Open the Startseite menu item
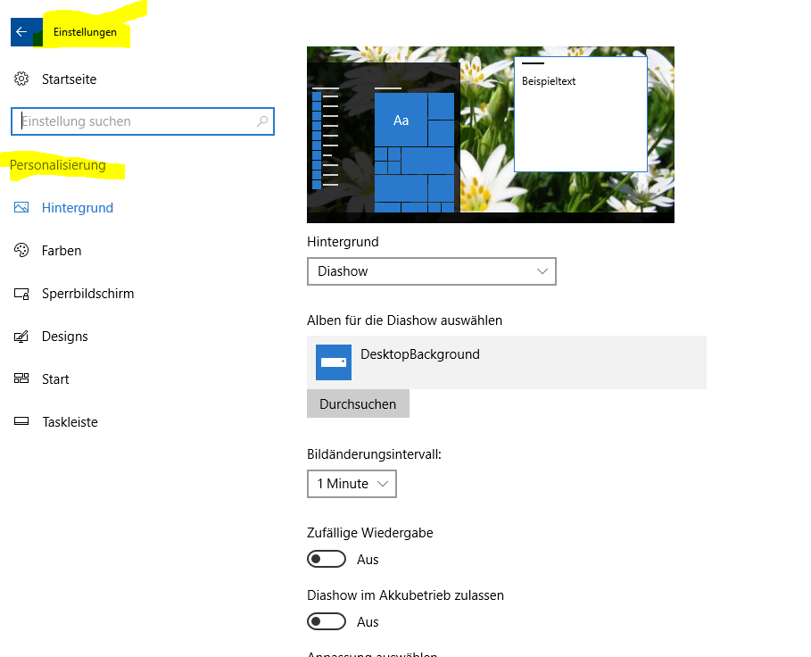 click(70, 79)
